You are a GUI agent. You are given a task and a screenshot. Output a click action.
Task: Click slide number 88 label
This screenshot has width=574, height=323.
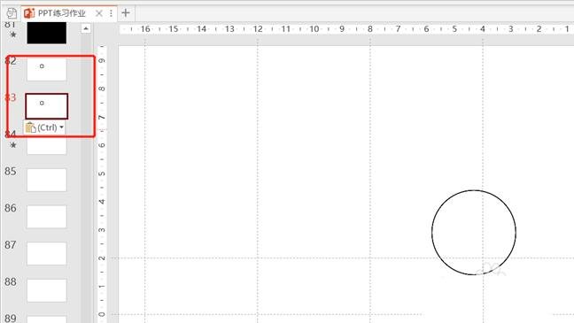tap(11, 281)
